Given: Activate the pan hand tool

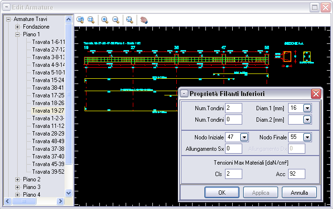Looking at the screenshot, I should [x=144, y=20].
